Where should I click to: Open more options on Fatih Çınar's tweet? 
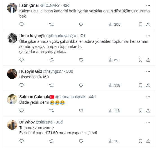coord(148,5)
